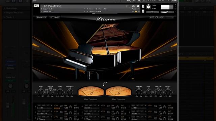
Task: Click the Threshold knob
Action: 70,92
